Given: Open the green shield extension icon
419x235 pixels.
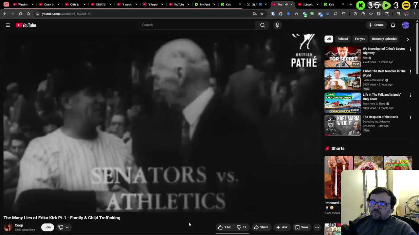Looking at the screenshot, I should click(312, 14).
